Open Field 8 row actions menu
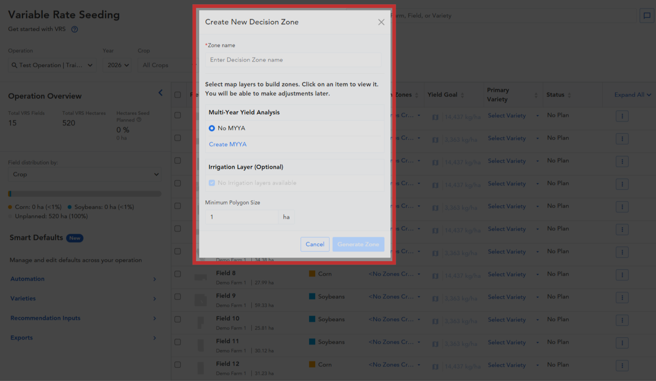The width and height of the screenshot is (656, 381). 622,275
